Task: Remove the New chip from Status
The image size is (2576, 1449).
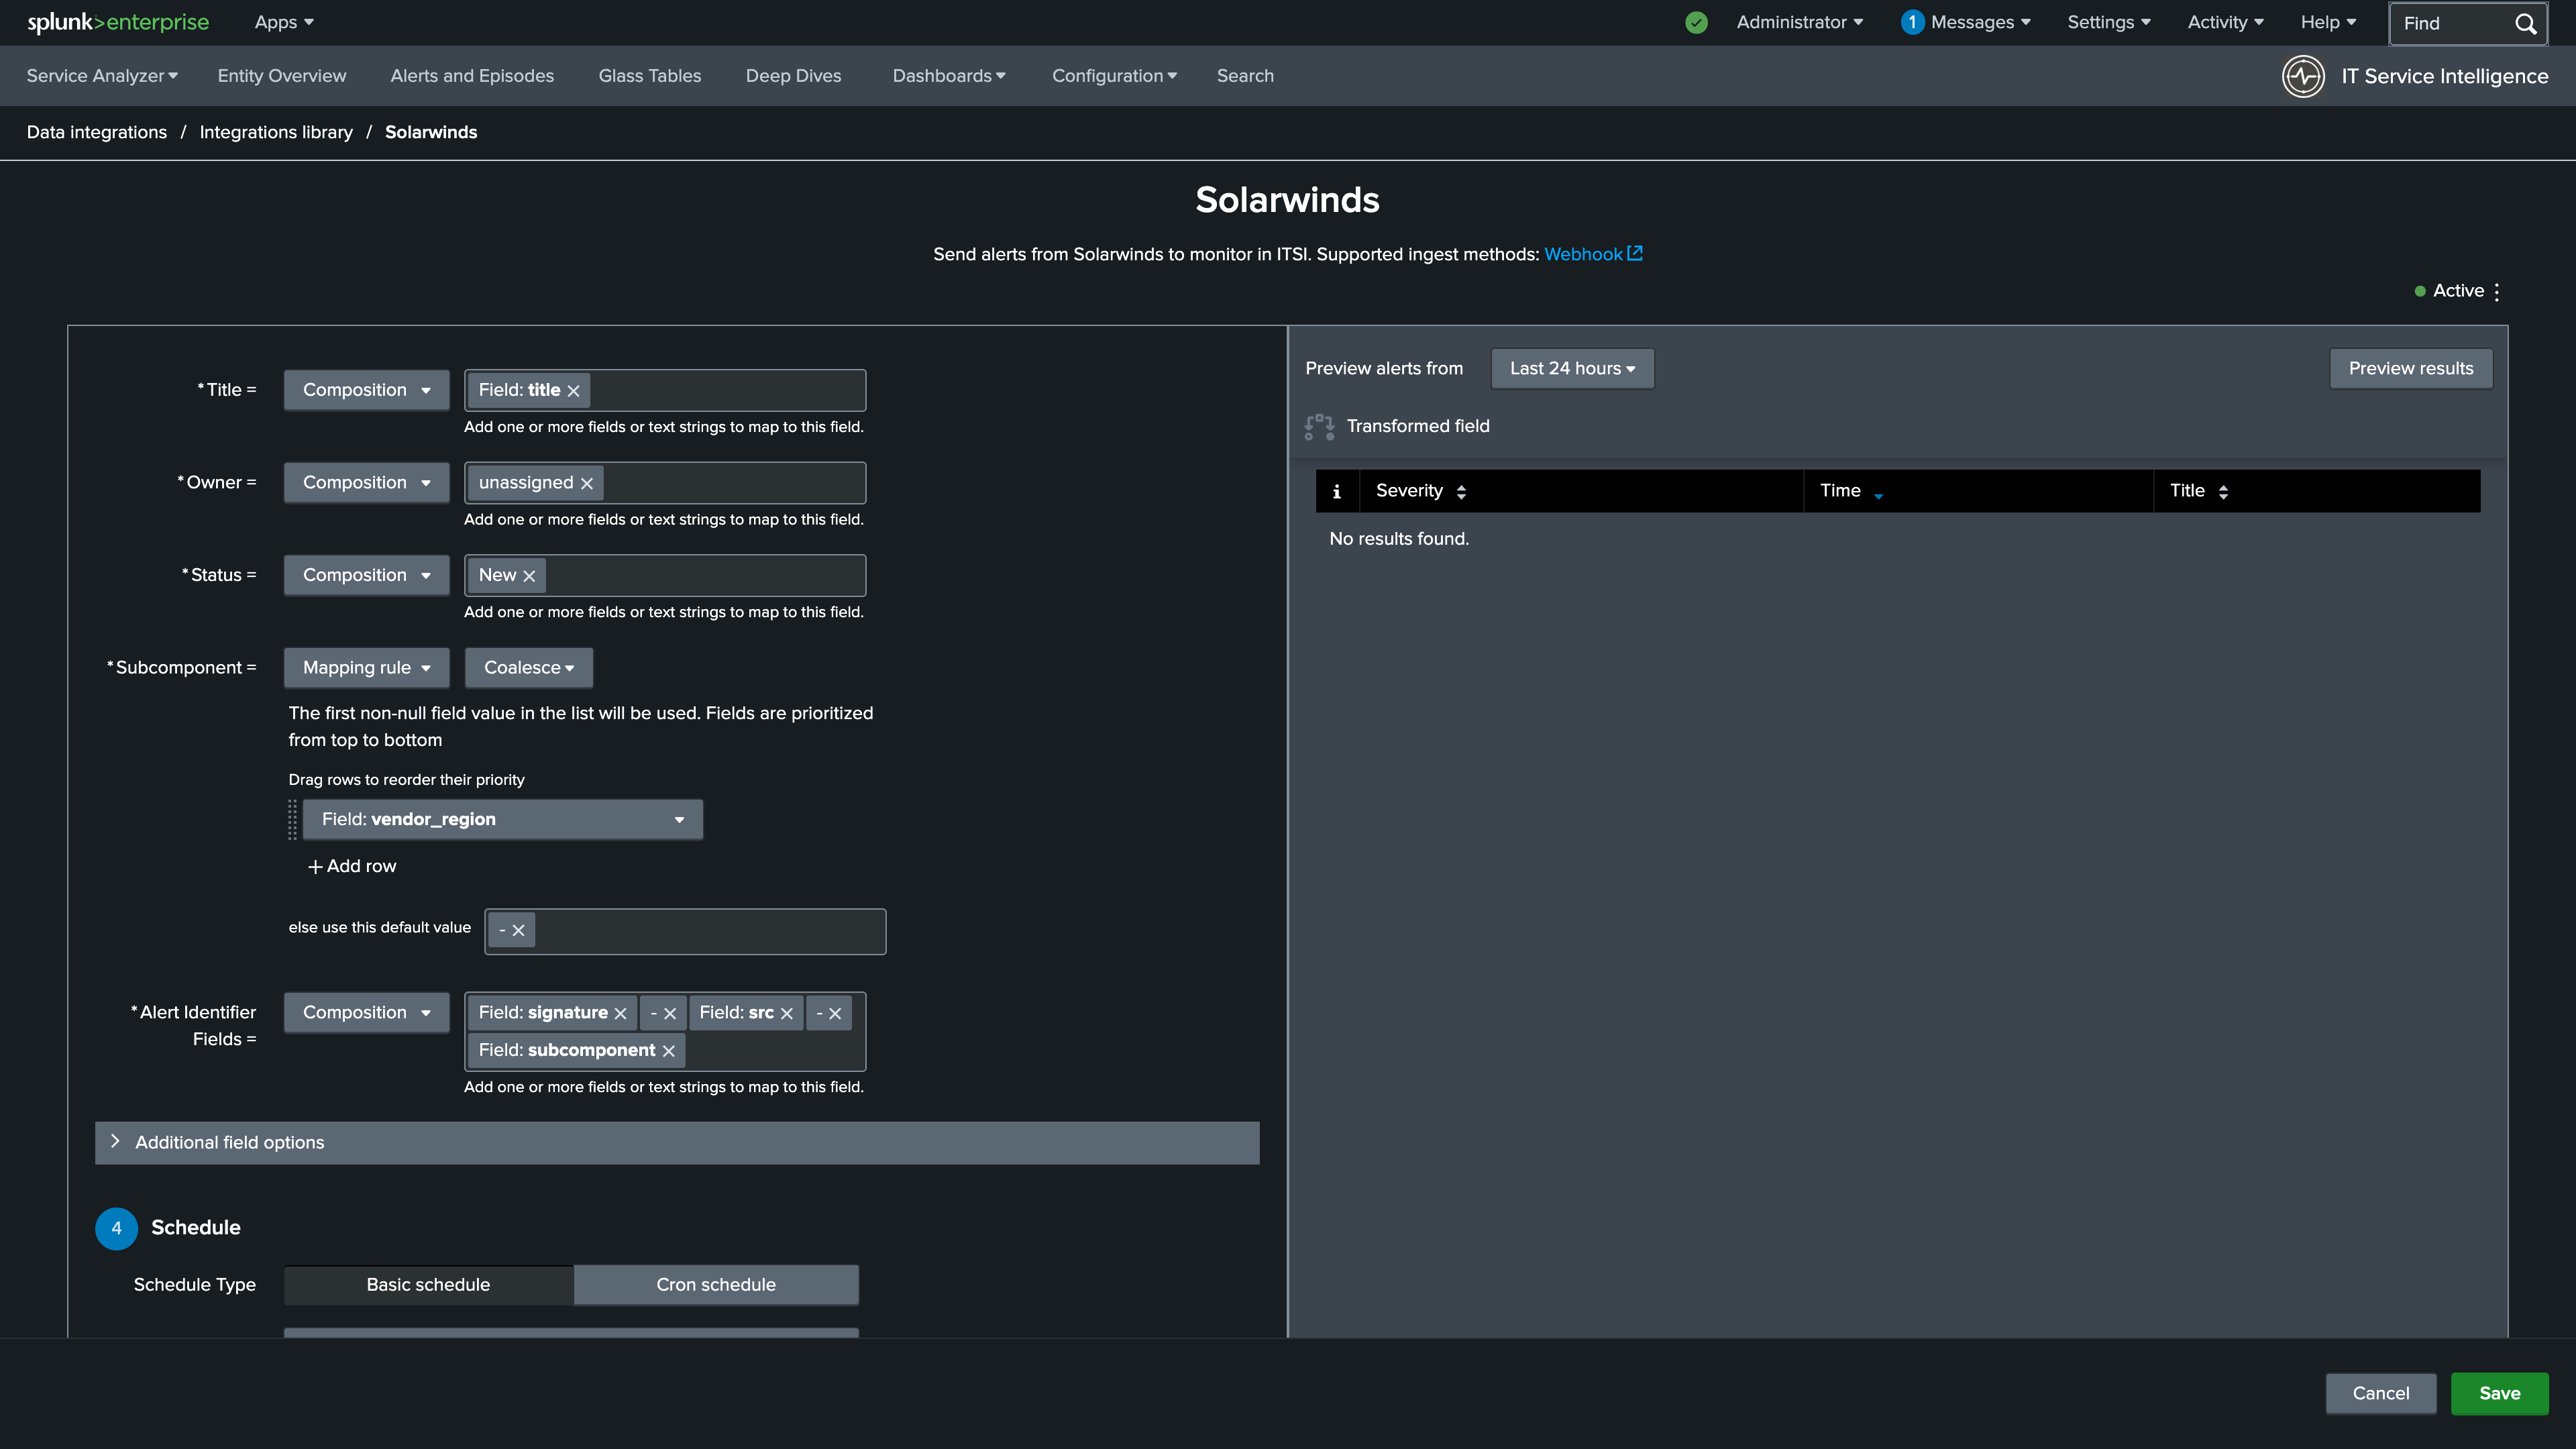Action: [530, 576]
